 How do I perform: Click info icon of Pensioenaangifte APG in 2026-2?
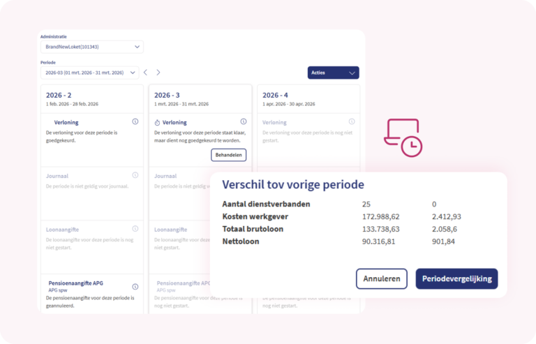[135, 284]
